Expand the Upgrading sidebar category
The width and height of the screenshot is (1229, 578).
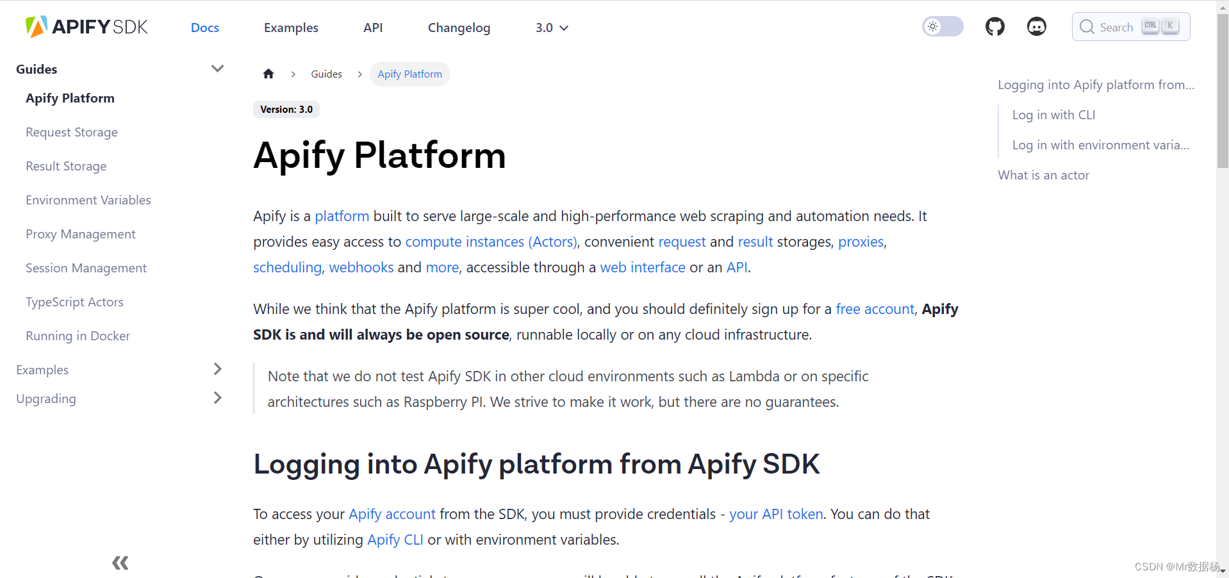pyautogui.click(x=217, y=398)
